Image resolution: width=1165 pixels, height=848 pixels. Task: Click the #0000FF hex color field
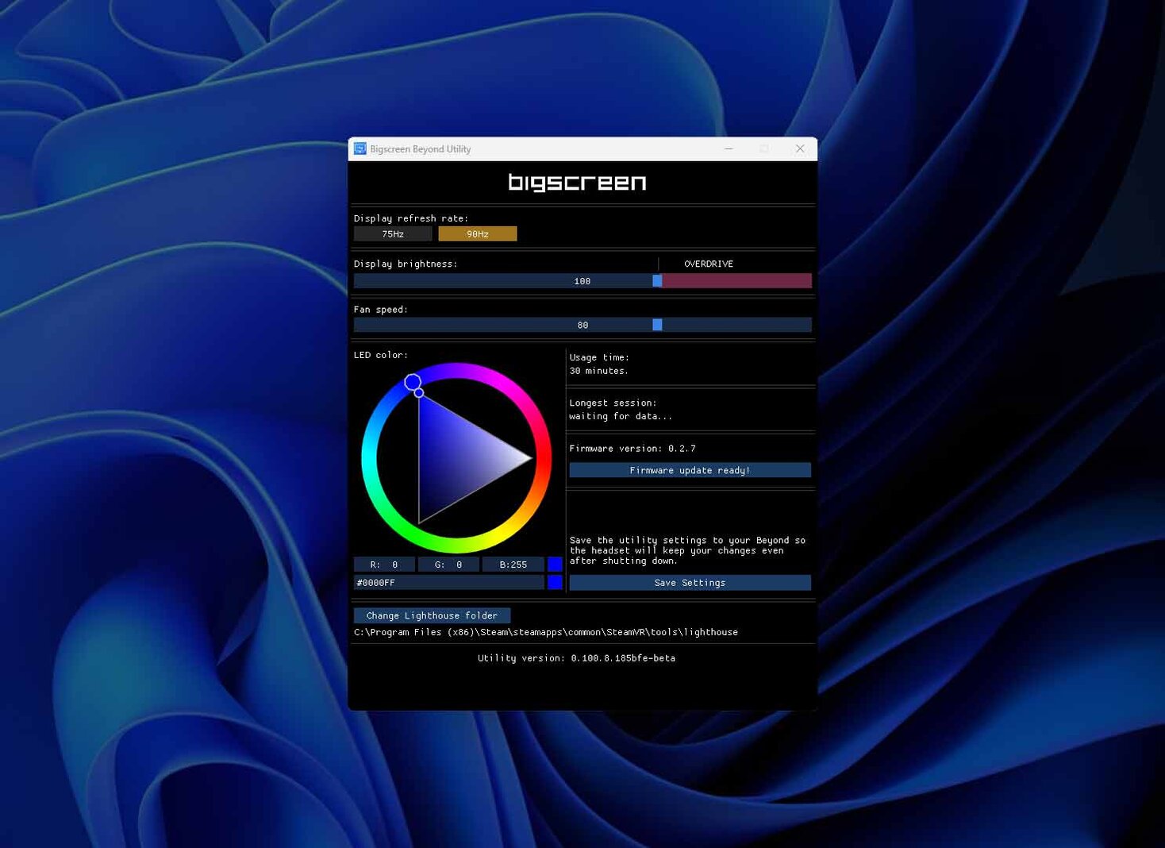[448, 583]
